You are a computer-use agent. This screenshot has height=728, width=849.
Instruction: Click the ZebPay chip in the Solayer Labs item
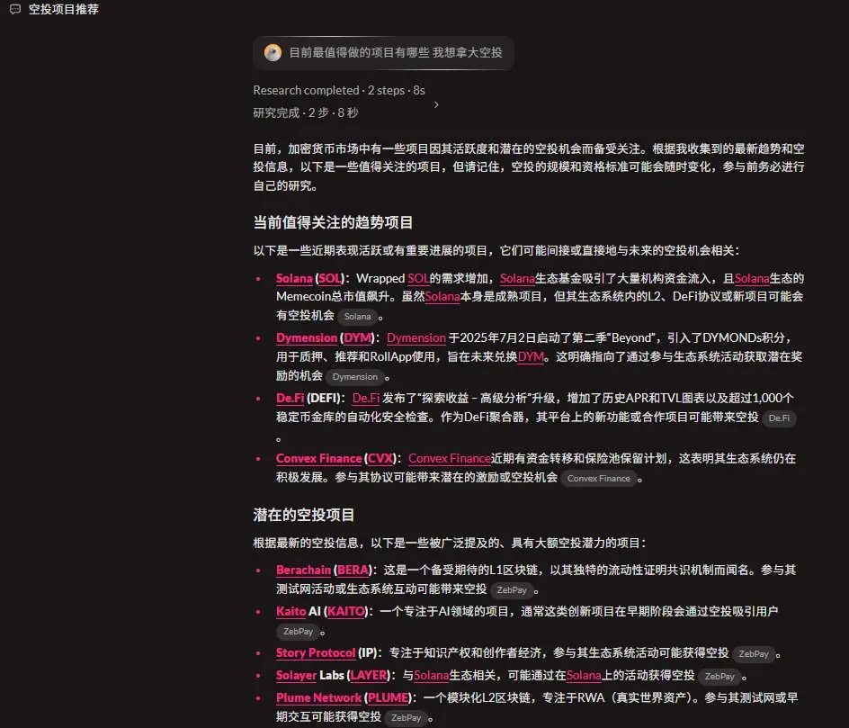tap(719, 676)
